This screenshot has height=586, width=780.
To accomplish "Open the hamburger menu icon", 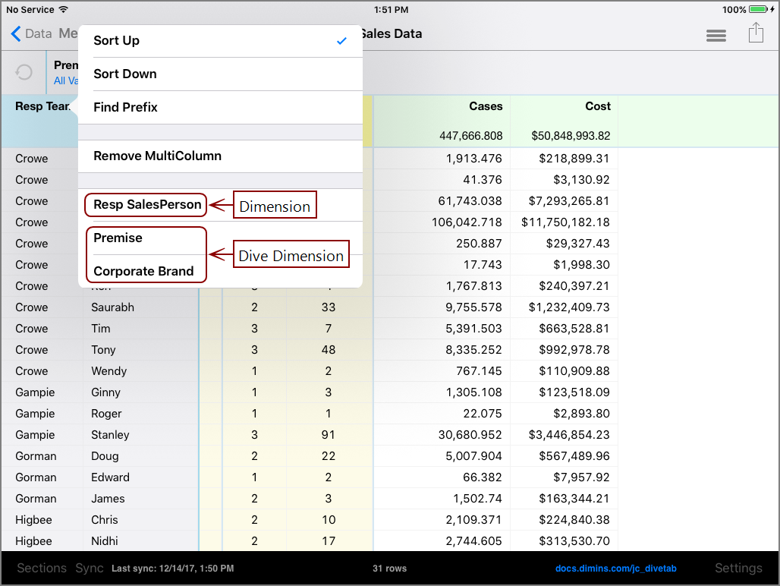I will tap(716, 36).
